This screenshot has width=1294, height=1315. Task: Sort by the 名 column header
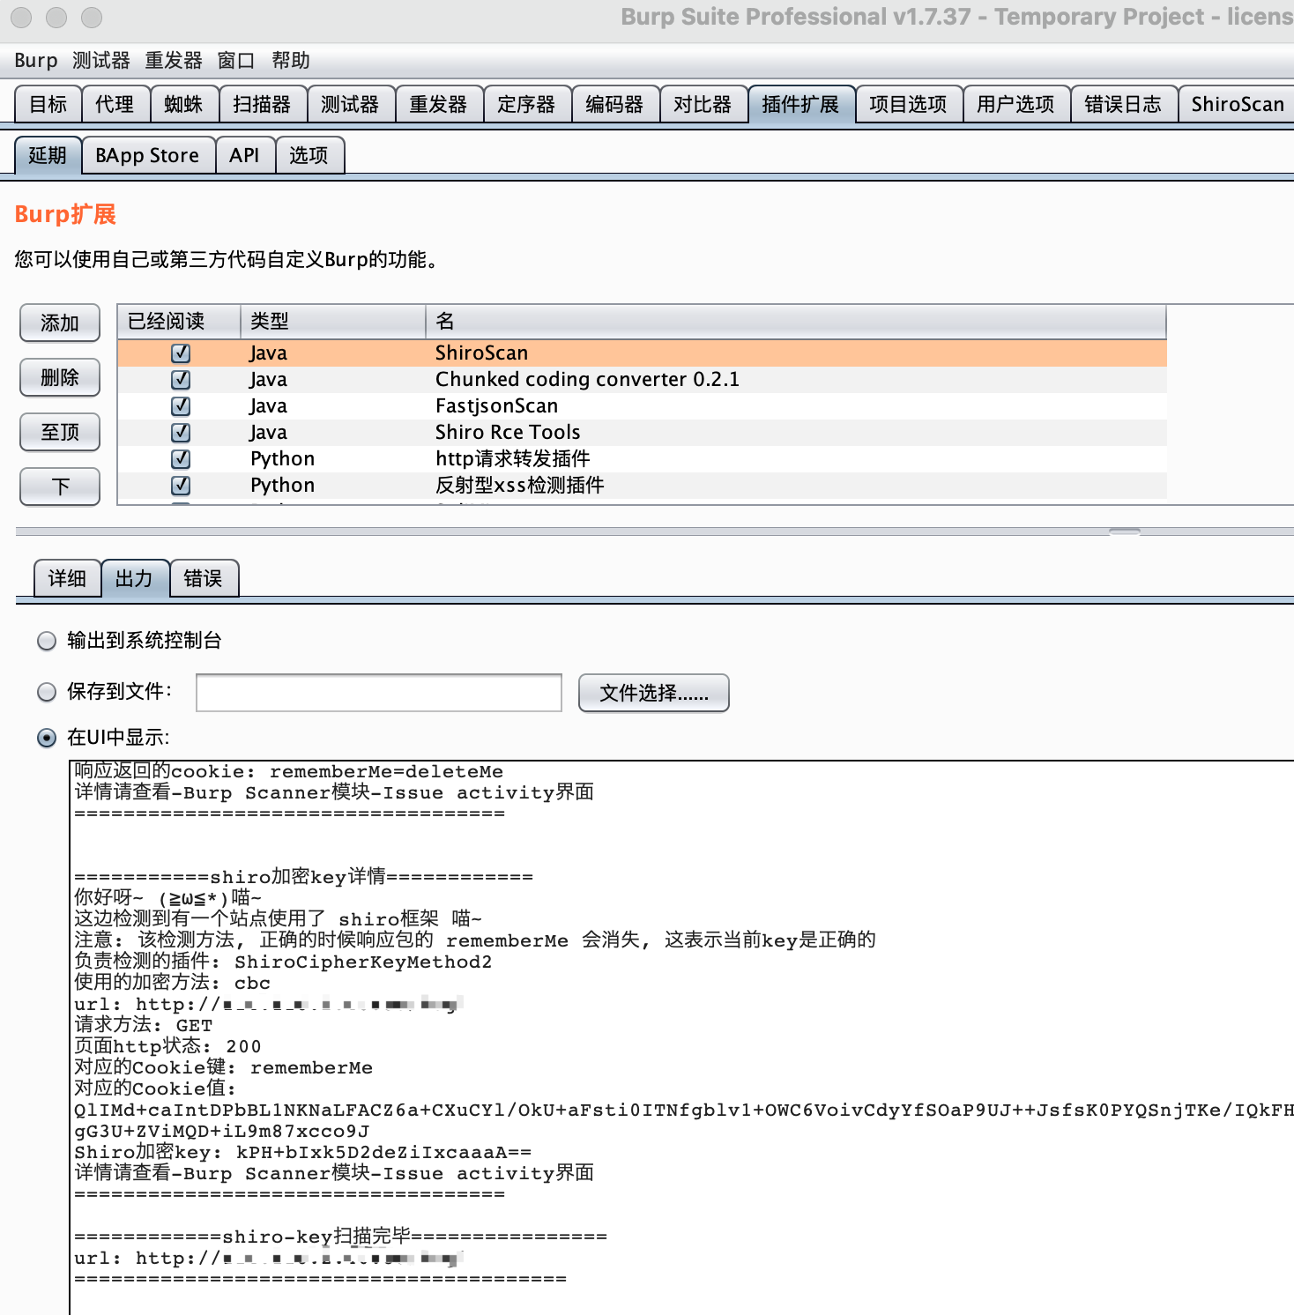point(796,322)
